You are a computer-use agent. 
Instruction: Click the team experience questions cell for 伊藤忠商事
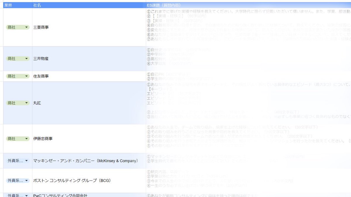[249, 139]
